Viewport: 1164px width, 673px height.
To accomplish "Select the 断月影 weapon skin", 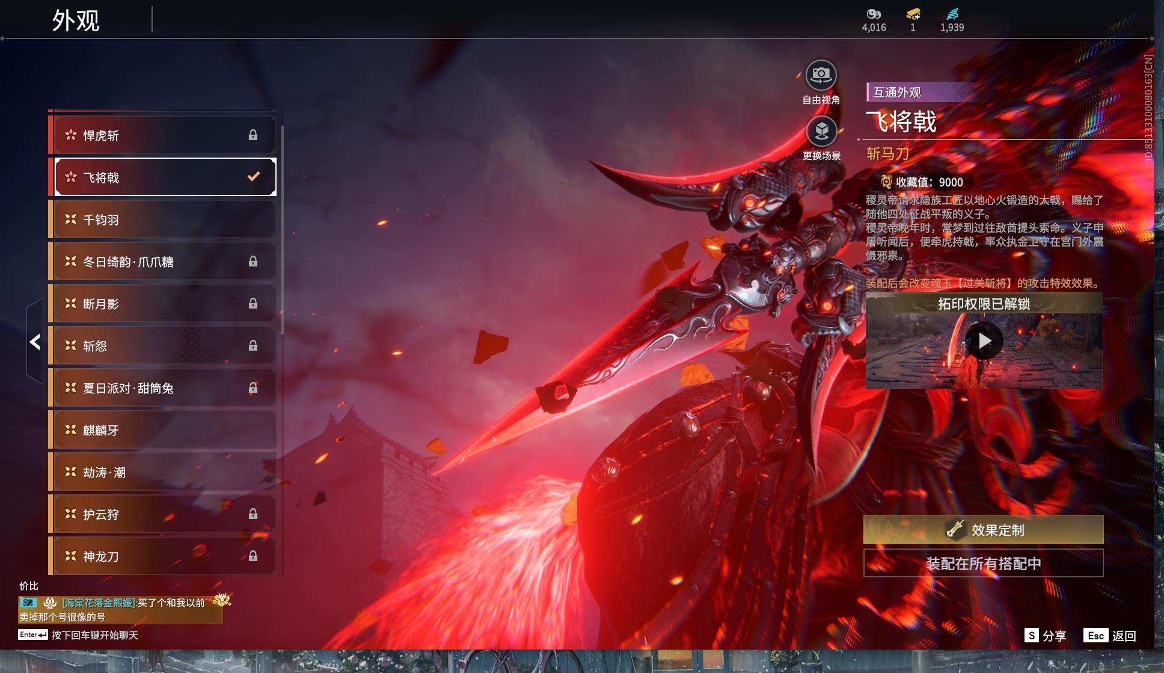I will pyautogui.click(x=162, y=304).
